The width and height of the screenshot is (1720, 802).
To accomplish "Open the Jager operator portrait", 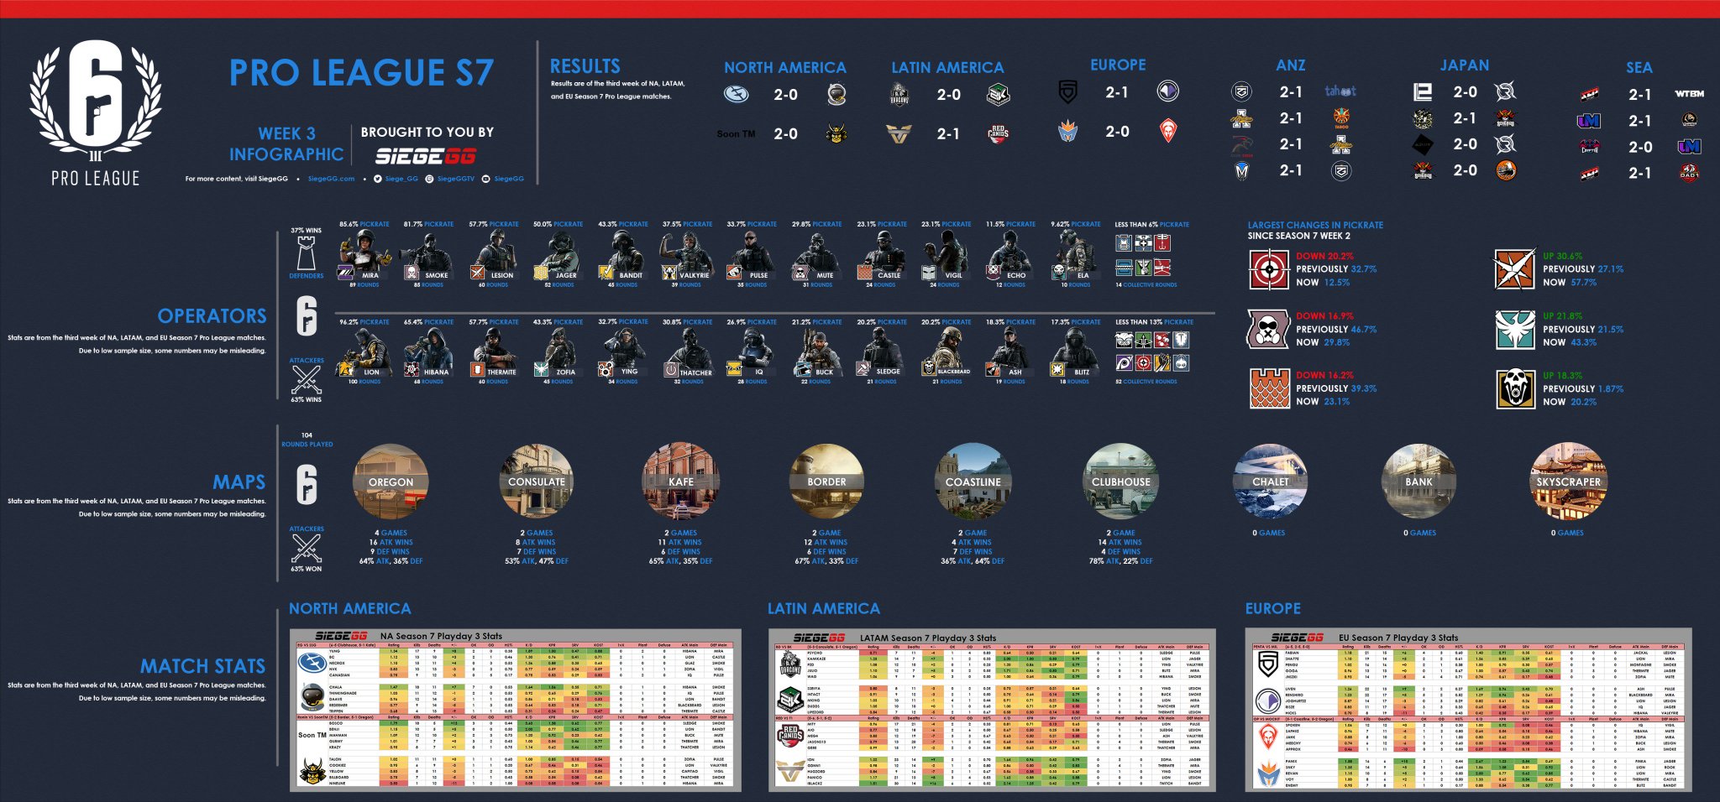I will [558, 255].
